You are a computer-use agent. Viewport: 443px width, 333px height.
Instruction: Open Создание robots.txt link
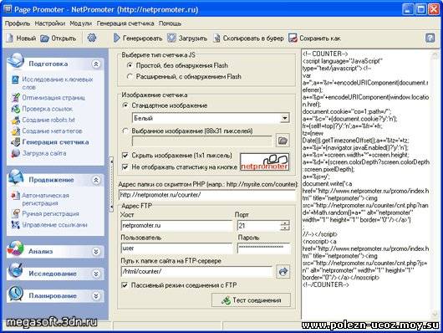coord(48,120)
